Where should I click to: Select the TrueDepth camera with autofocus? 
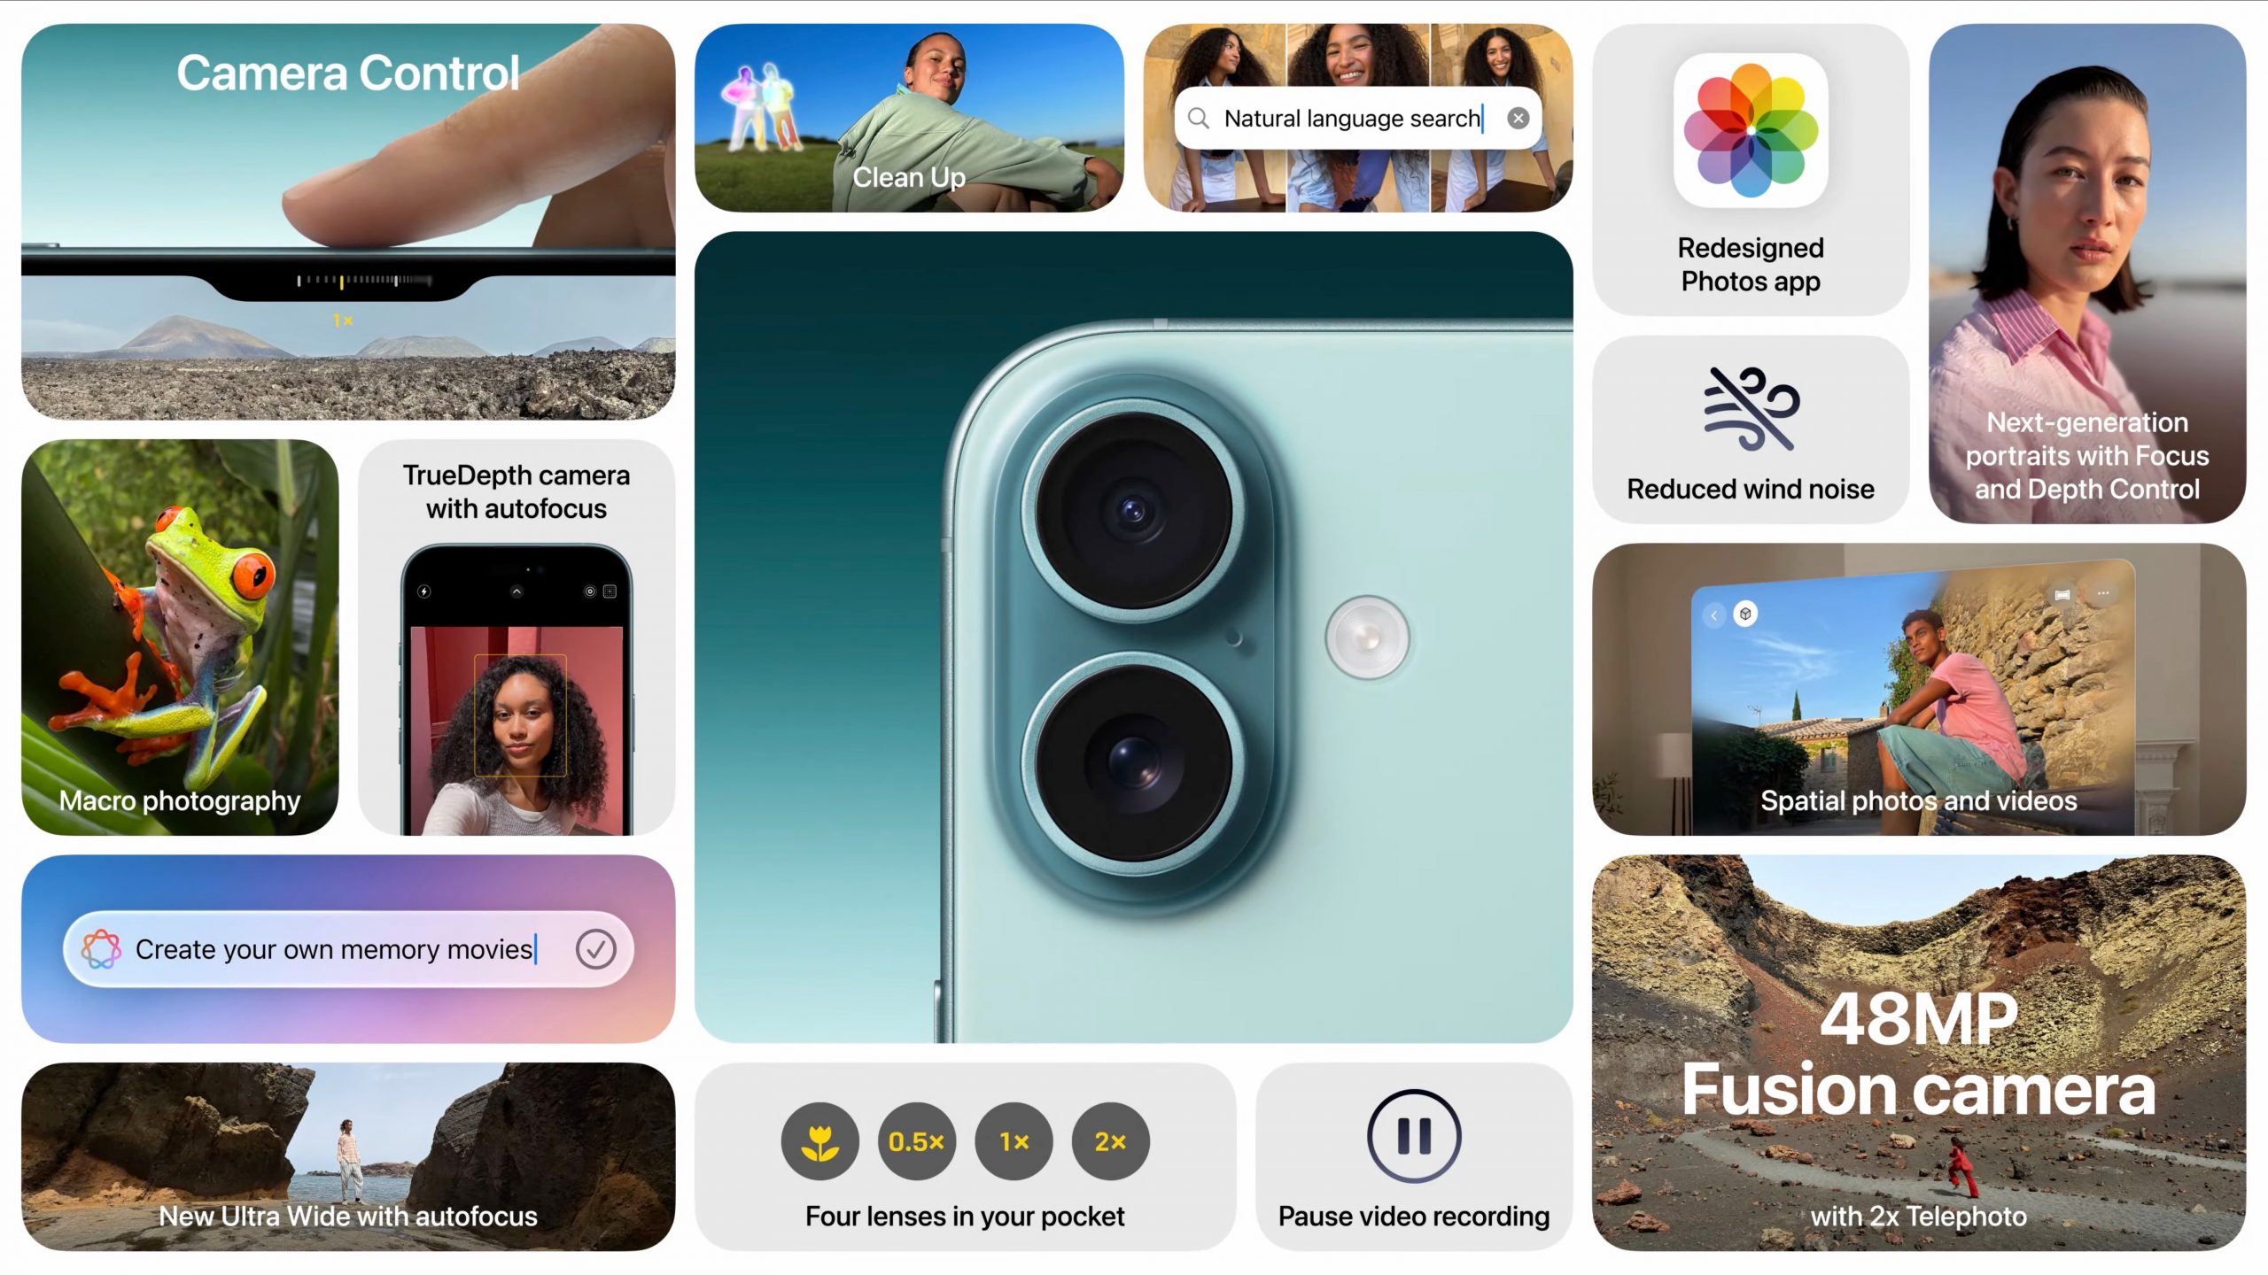[516, 637]
